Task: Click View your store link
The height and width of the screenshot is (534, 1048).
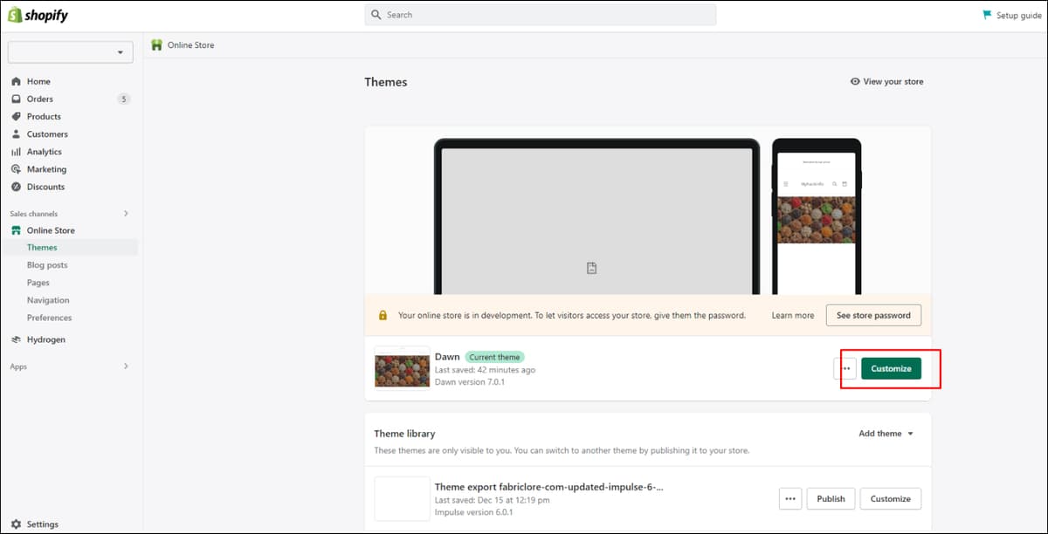Action: click(x=886, y=81)
